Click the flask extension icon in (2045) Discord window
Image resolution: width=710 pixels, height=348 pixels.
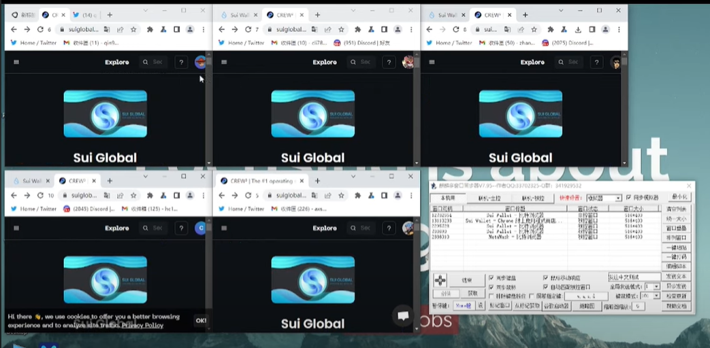tap(163, 195)
